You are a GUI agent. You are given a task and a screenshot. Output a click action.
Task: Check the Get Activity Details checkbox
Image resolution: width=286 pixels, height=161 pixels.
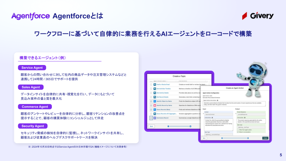coord(151,93)
